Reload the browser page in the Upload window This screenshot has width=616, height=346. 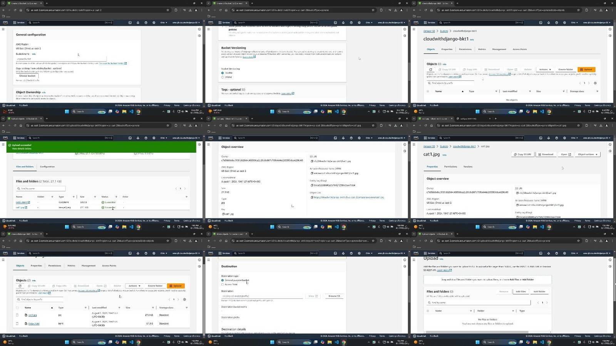[x=425, y=241]
